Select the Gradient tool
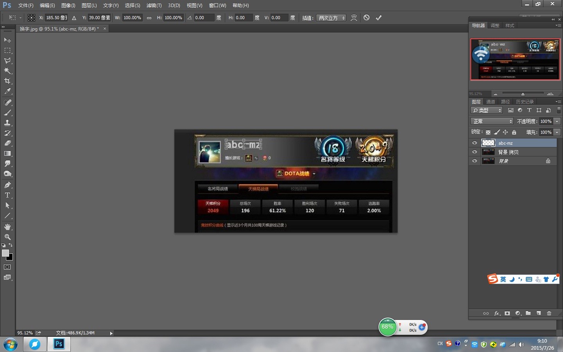Viewport: 563px width, 352px height. pyautogui.click(x=7, y=153)
